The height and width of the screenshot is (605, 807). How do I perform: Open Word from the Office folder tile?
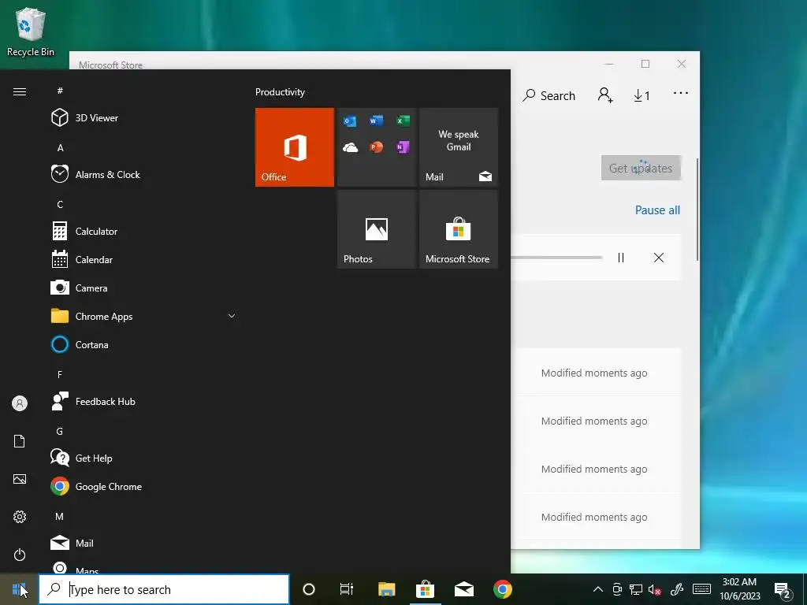click(x=376, y=121)
